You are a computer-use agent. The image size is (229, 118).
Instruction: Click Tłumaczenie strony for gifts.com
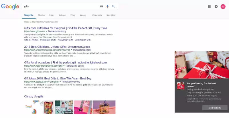[x=57, y=31]
